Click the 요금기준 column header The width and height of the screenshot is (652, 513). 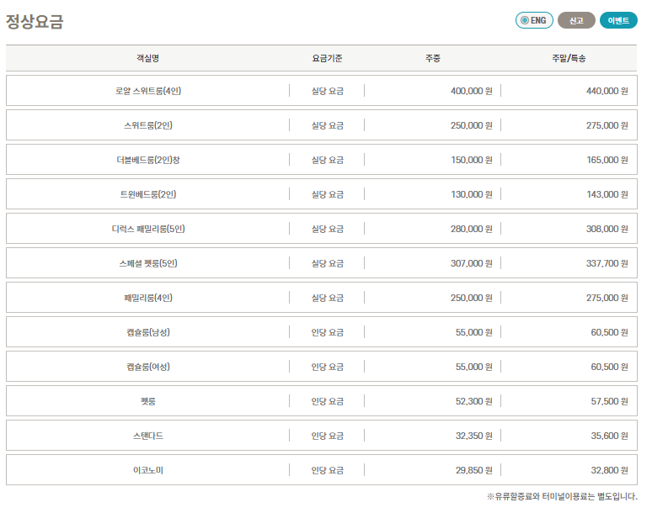327,58
